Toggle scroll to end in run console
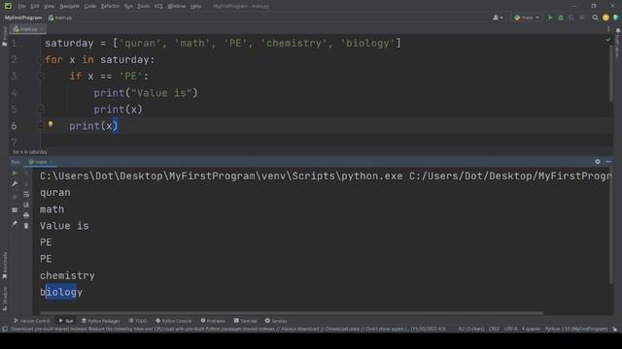Viewport: 622px width, 349px height. point(26,205)
